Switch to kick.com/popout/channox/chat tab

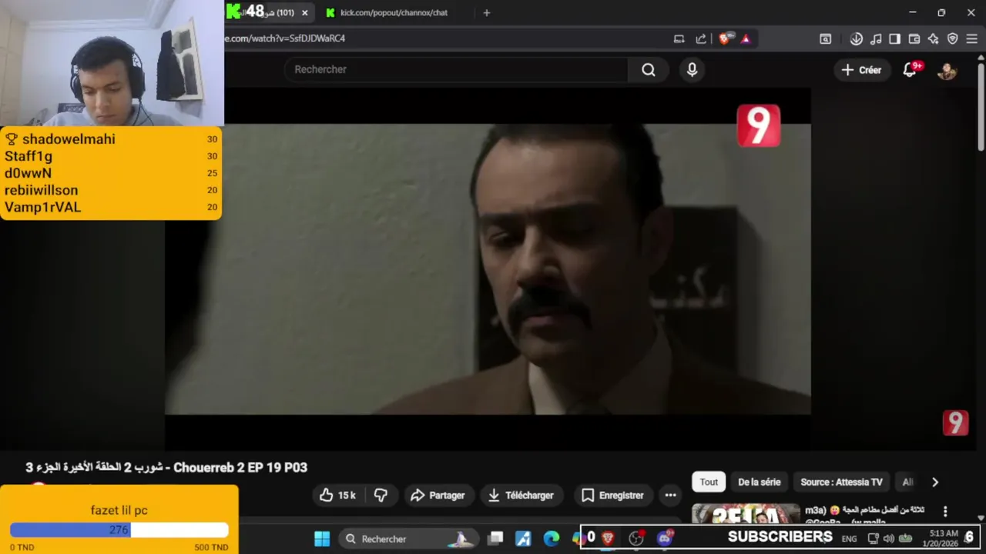point(393,12)
